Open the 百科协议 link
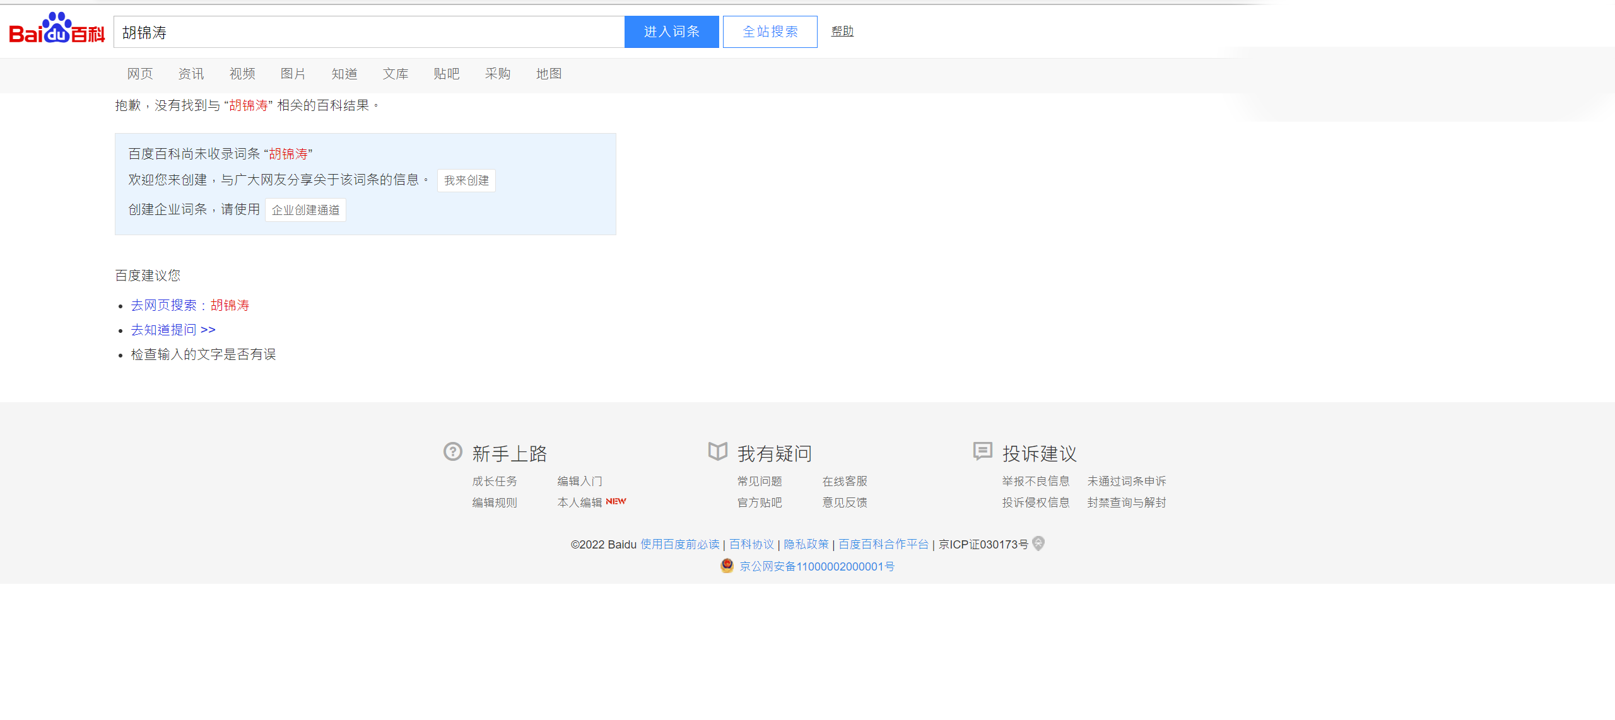This screenshot has height=720, width=1615. pyautogui.click(x=752, y=545)
